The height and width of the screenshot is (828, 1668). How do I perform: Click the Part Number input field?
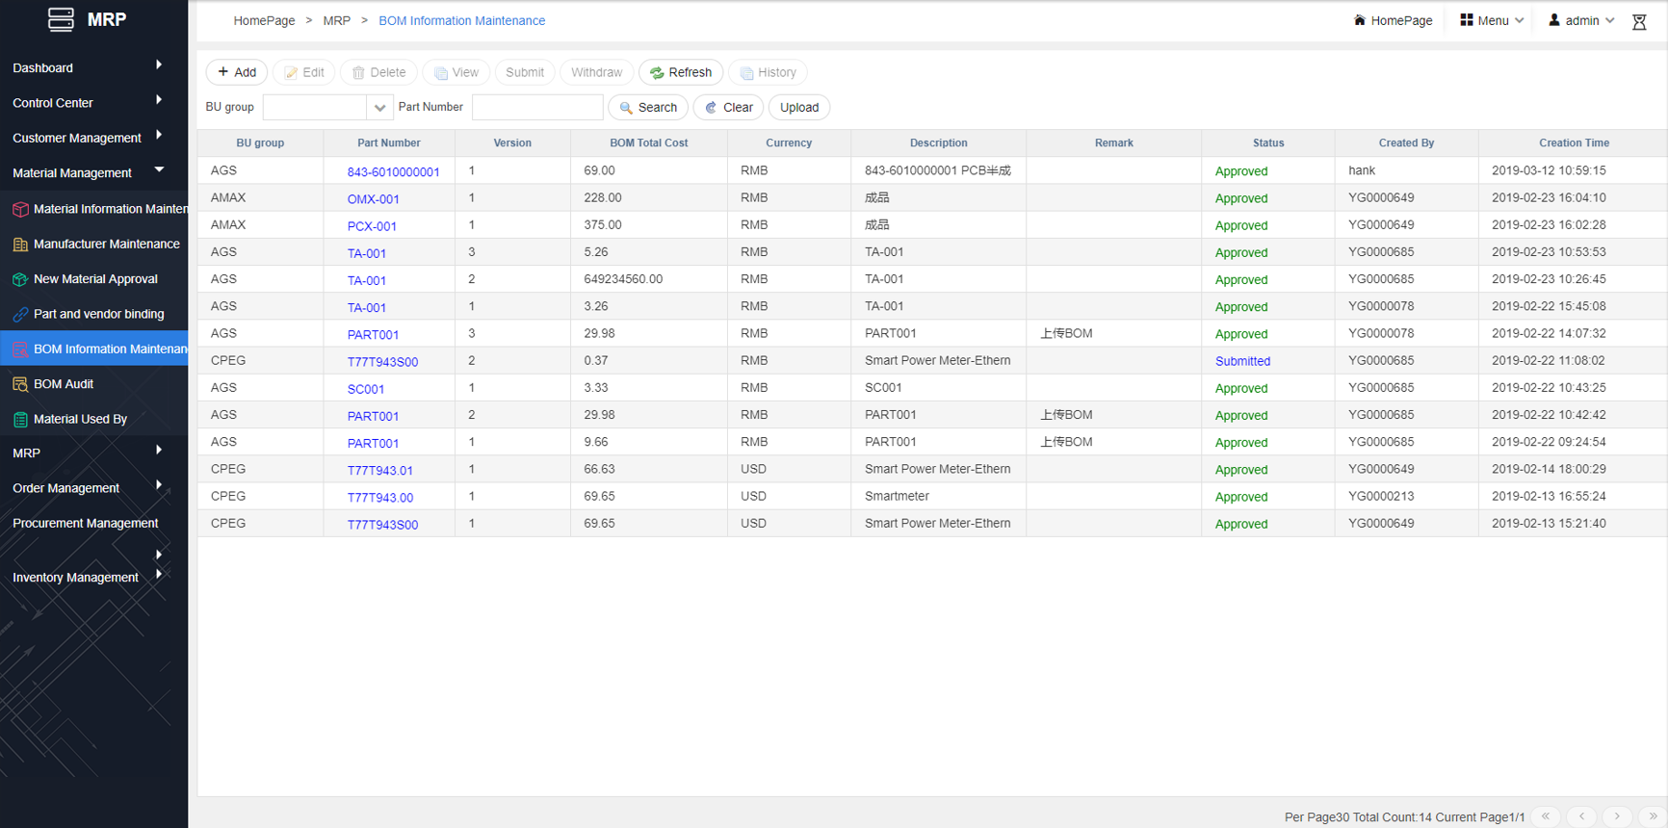[x=537, y=108]
